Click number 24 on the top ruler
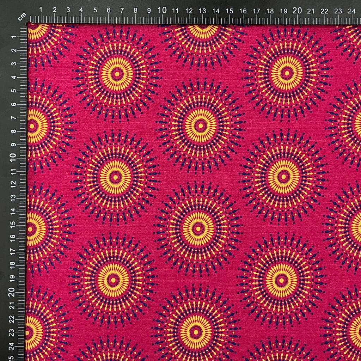Viewport: 361px width, 361px height. coord(351,11)
